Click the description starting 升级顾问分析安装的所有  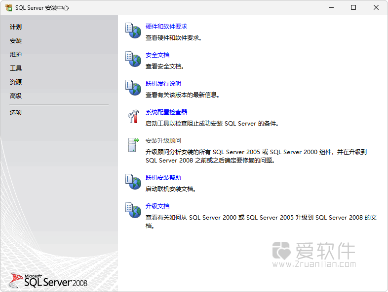point(256,156)
